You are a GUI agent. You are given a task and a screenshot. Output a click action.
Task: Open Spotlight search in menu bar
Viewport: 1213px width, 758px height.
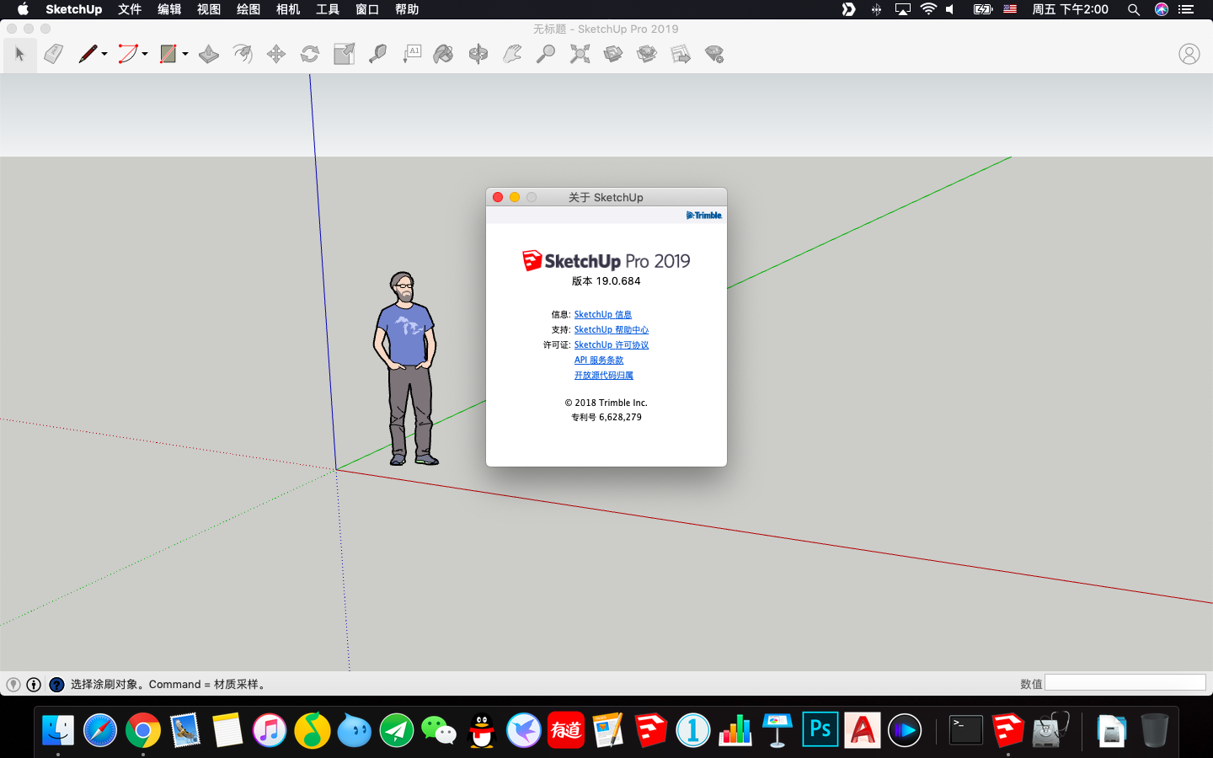click(1134, 9)
